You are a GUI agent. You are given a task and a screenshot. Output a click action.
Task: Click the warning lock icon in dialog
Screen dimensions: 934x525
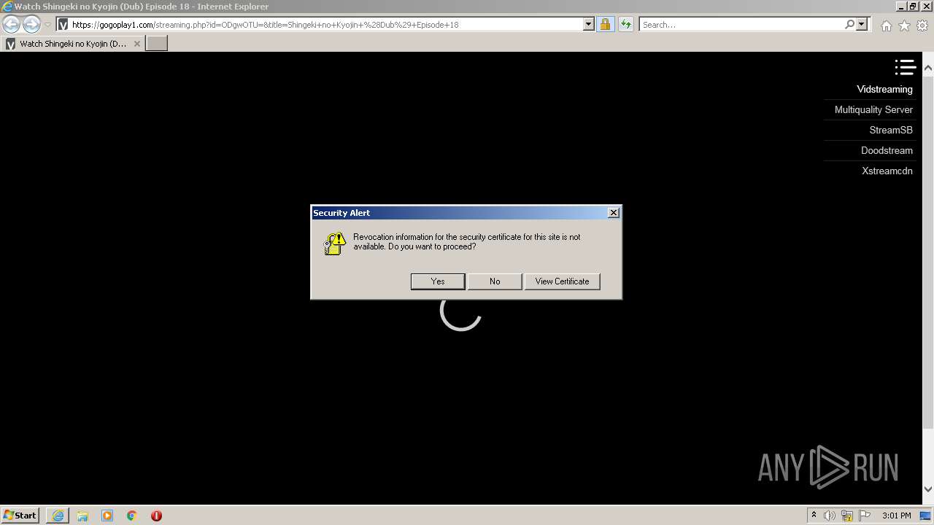[335, 244]
